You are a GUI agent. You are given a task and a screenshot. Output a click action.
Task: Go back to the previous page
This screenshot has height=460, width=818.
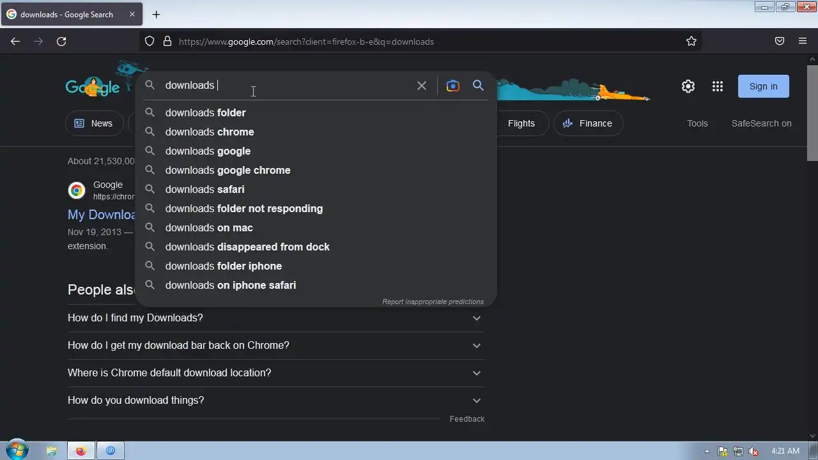[15, 42]
